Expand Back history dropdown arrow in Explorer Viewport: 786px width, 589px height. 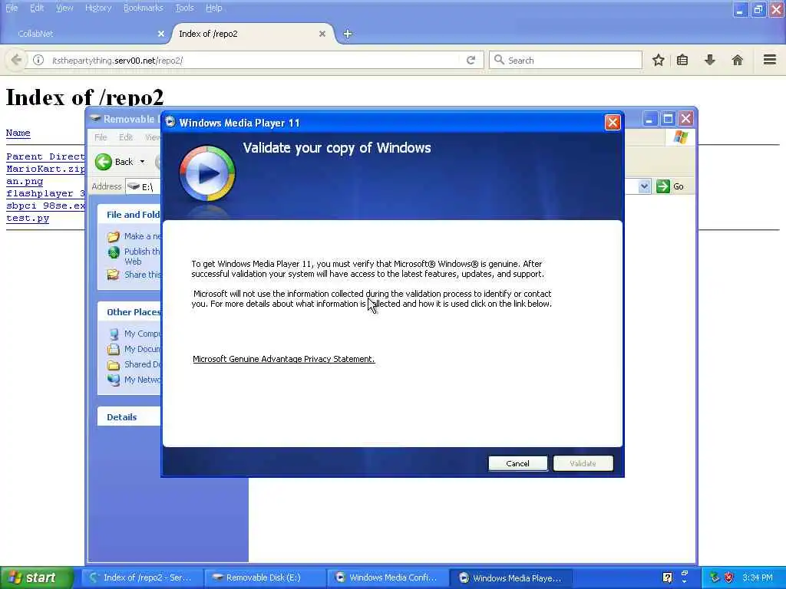coord(142,162)
